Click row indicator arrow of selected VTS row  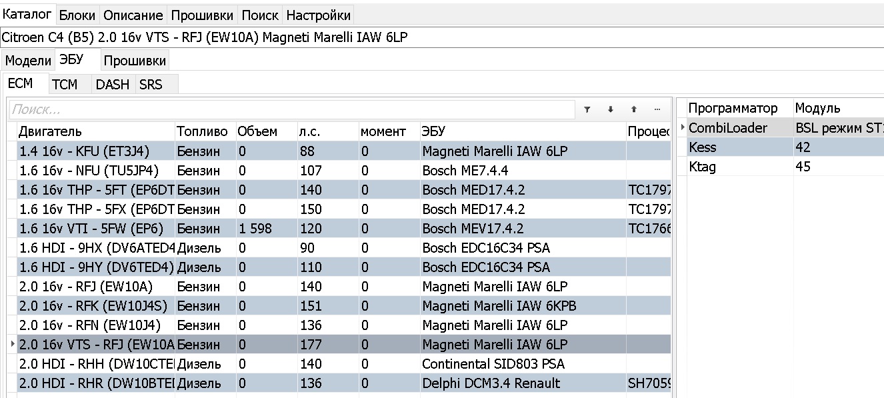click(x=13, y=345)
